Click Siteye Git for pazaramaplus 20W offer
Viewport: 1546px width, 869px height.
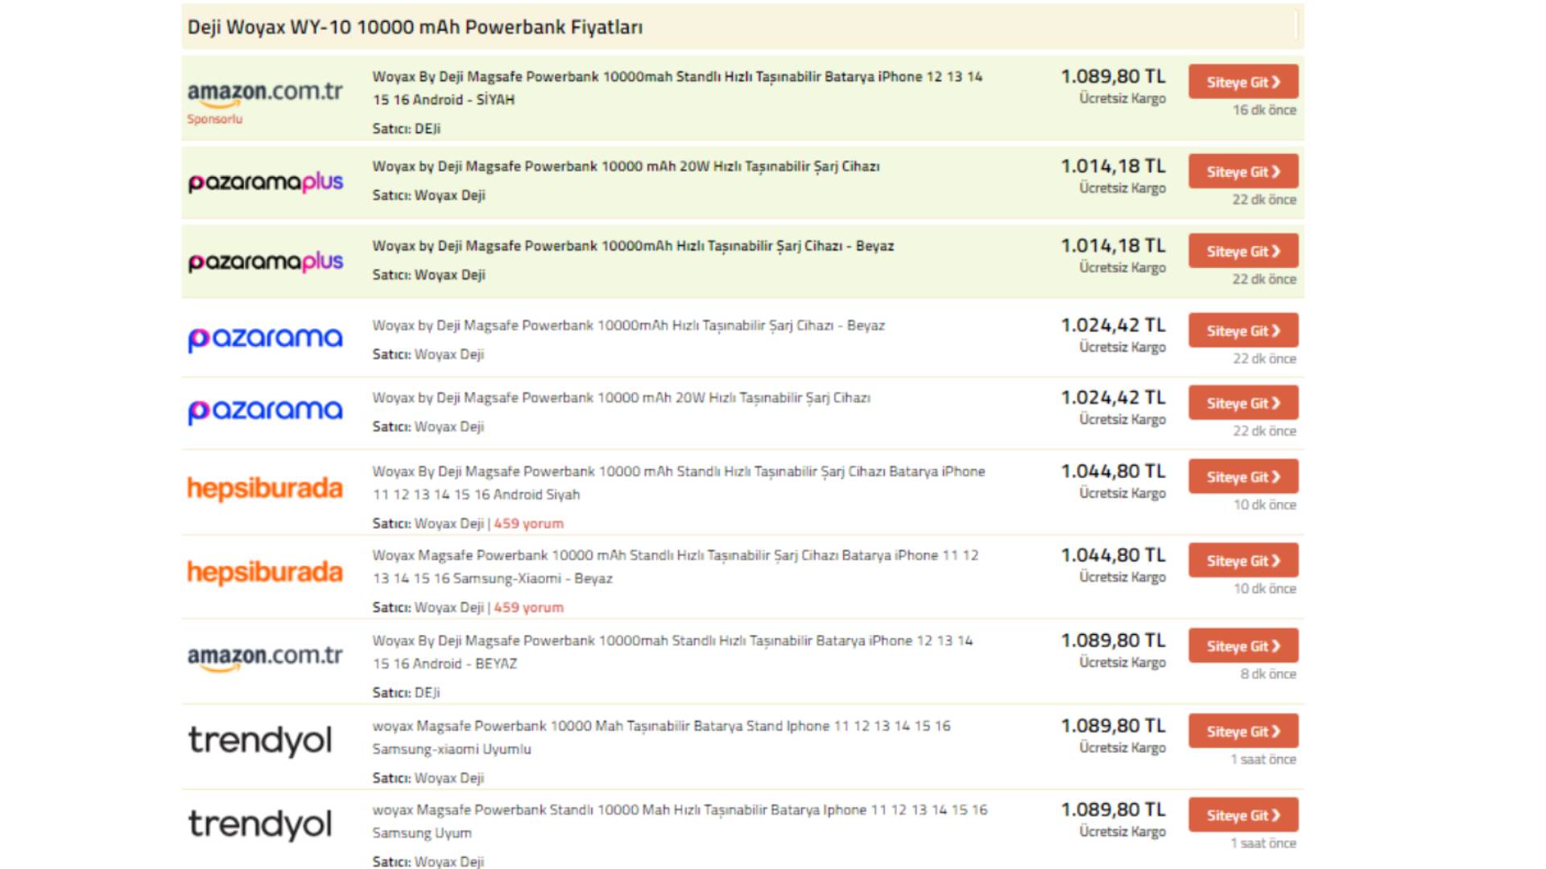(1243, 171)
